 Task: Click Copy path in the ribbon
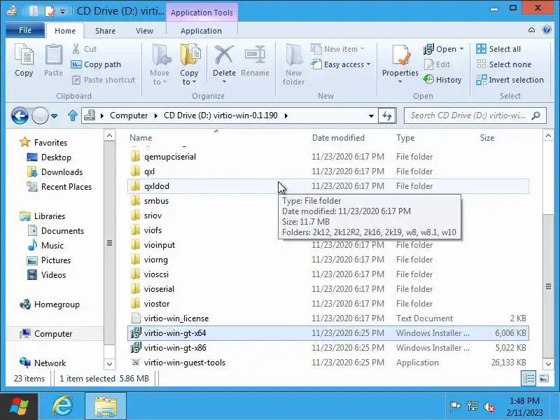97,64
